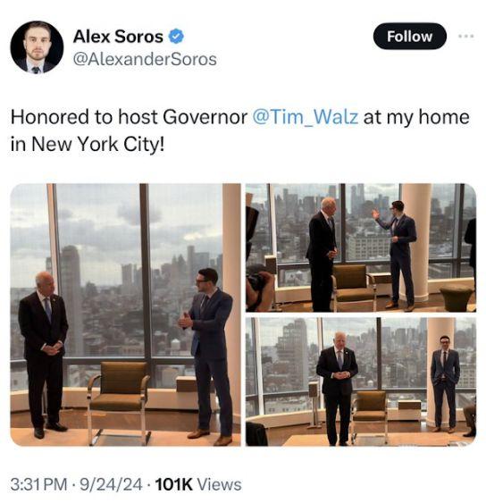View the 101K Views count
Viewport: 486px width, 503px height.
(198, 484)
